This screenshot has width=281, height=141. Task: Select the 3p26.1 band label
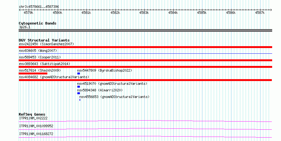[25, 27]
